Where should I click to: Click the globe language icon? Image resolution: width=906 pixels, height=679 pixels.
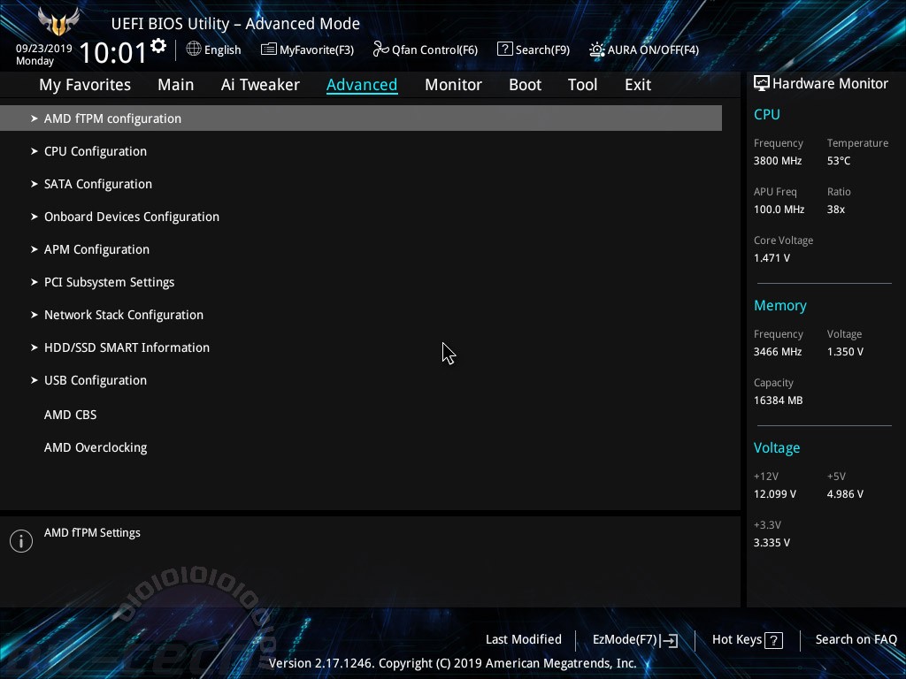194,50
